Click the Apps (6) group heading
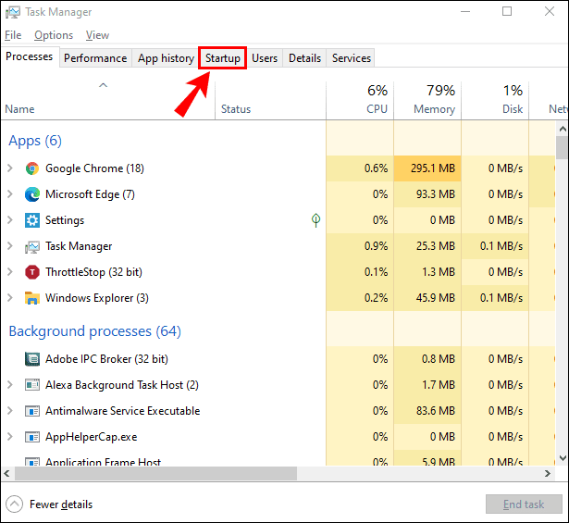This screenshot has height=523, width=569. pyautogui.click(x=35, y=141)
